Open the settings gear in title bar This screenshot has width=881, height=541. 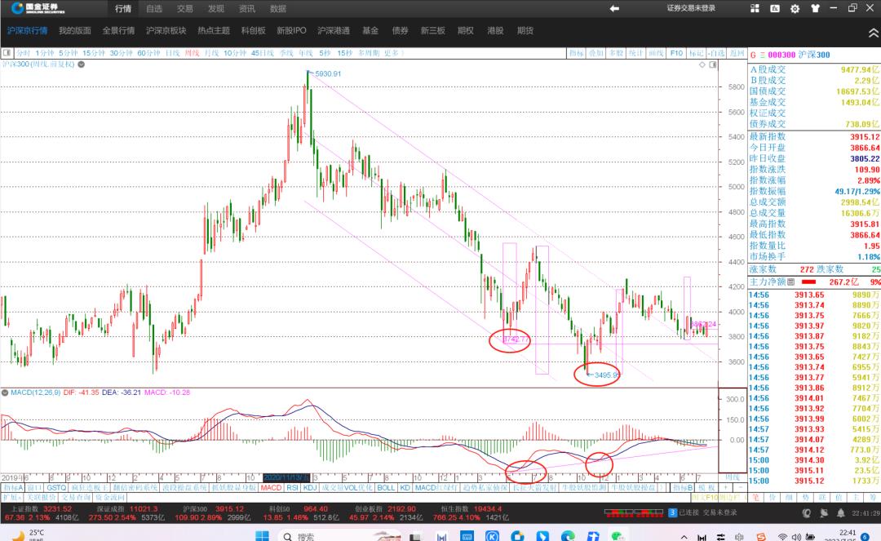(x=795, y=9)
